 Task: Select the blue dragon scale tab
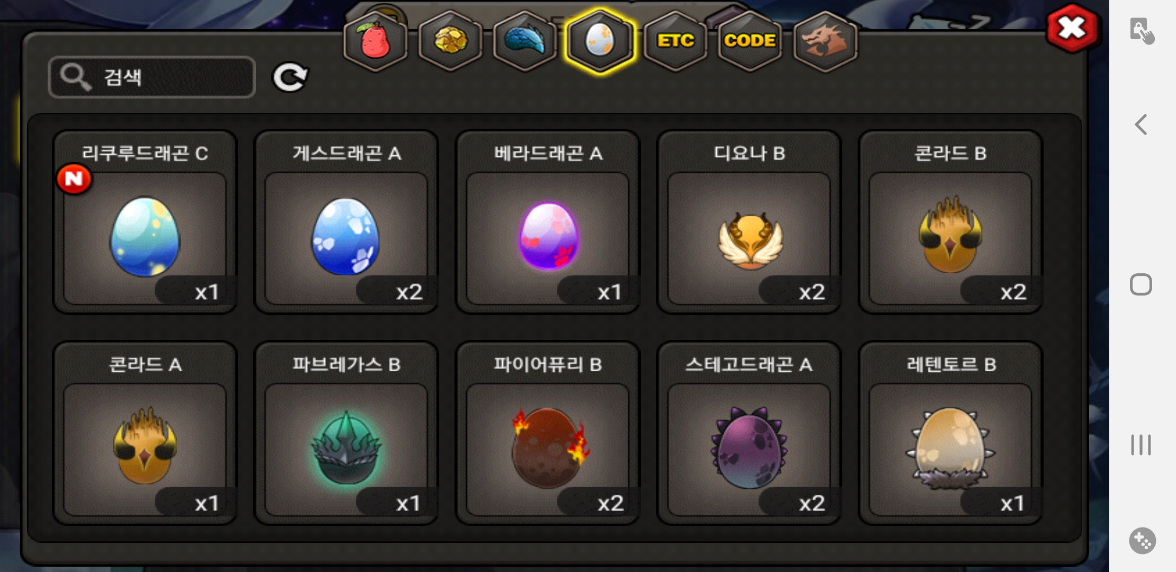click(525, 41)
